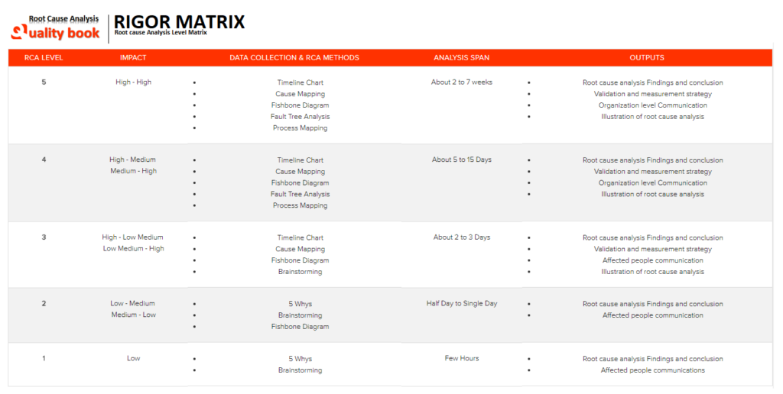Select 'Affected people communications' in level 1 row
The width and height of the screenshot is (783, 394).
pyautogui.click(x=652, y=370)
